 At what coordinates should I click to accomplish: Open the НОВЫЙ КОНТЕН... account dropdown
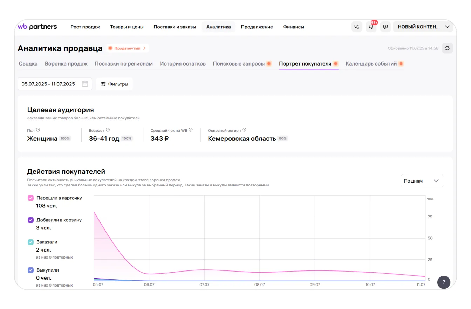pyautogui.click(x=423, y=27)
